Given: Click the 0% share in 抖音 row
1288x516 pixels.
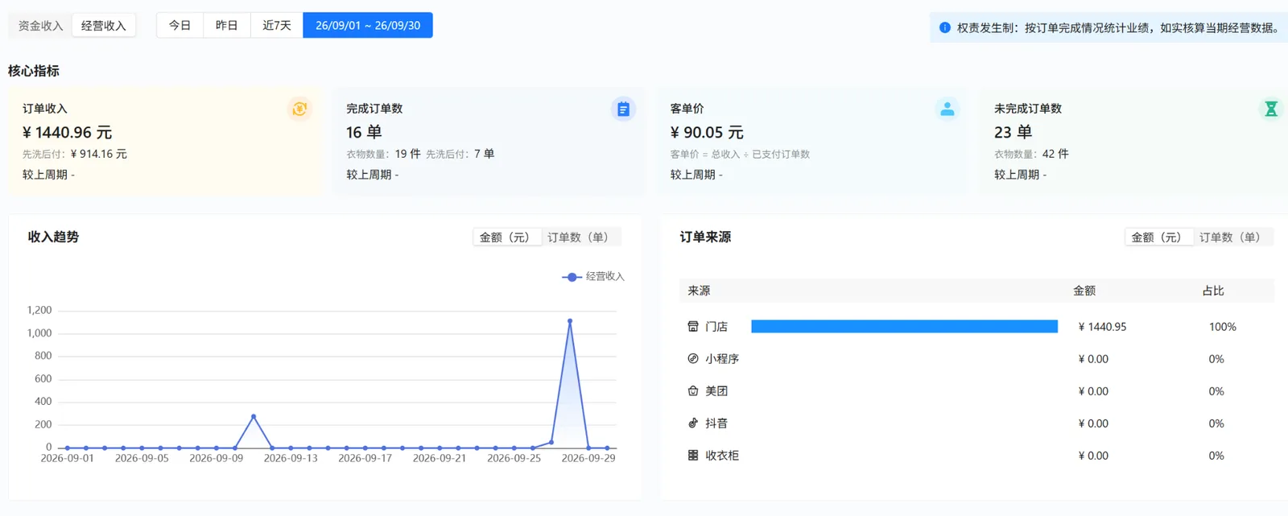Looking at the screenshot, I should pyautogui.click(x=1216, y=423).
